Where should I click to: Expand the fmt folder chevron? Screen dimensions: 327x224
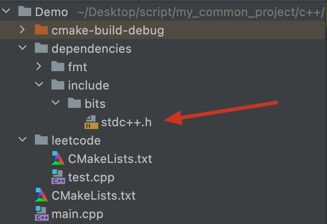coord(39,66)
